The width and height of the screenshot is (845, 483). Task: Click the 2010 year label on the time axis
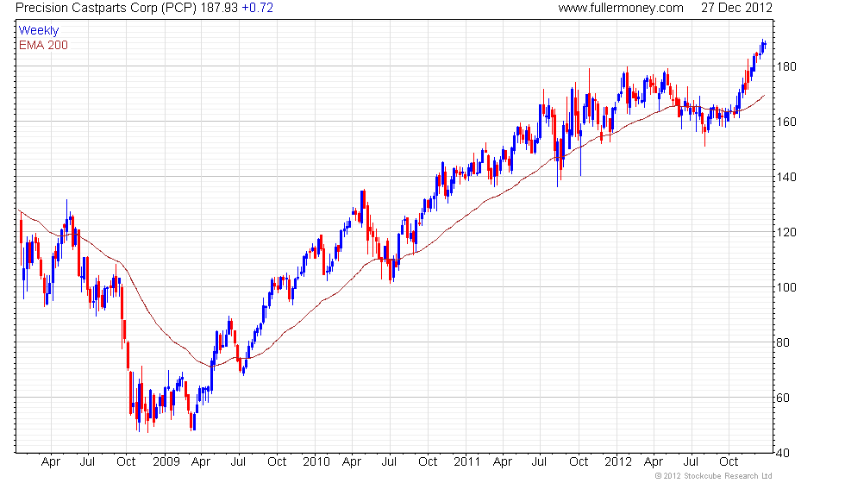point(316,462)
